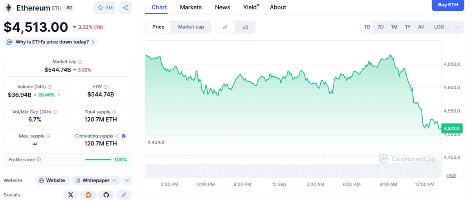Select the Market cap chart toggle
This screenshot has width=471, height=201.
pyautogui.click(x=191, y=27)
